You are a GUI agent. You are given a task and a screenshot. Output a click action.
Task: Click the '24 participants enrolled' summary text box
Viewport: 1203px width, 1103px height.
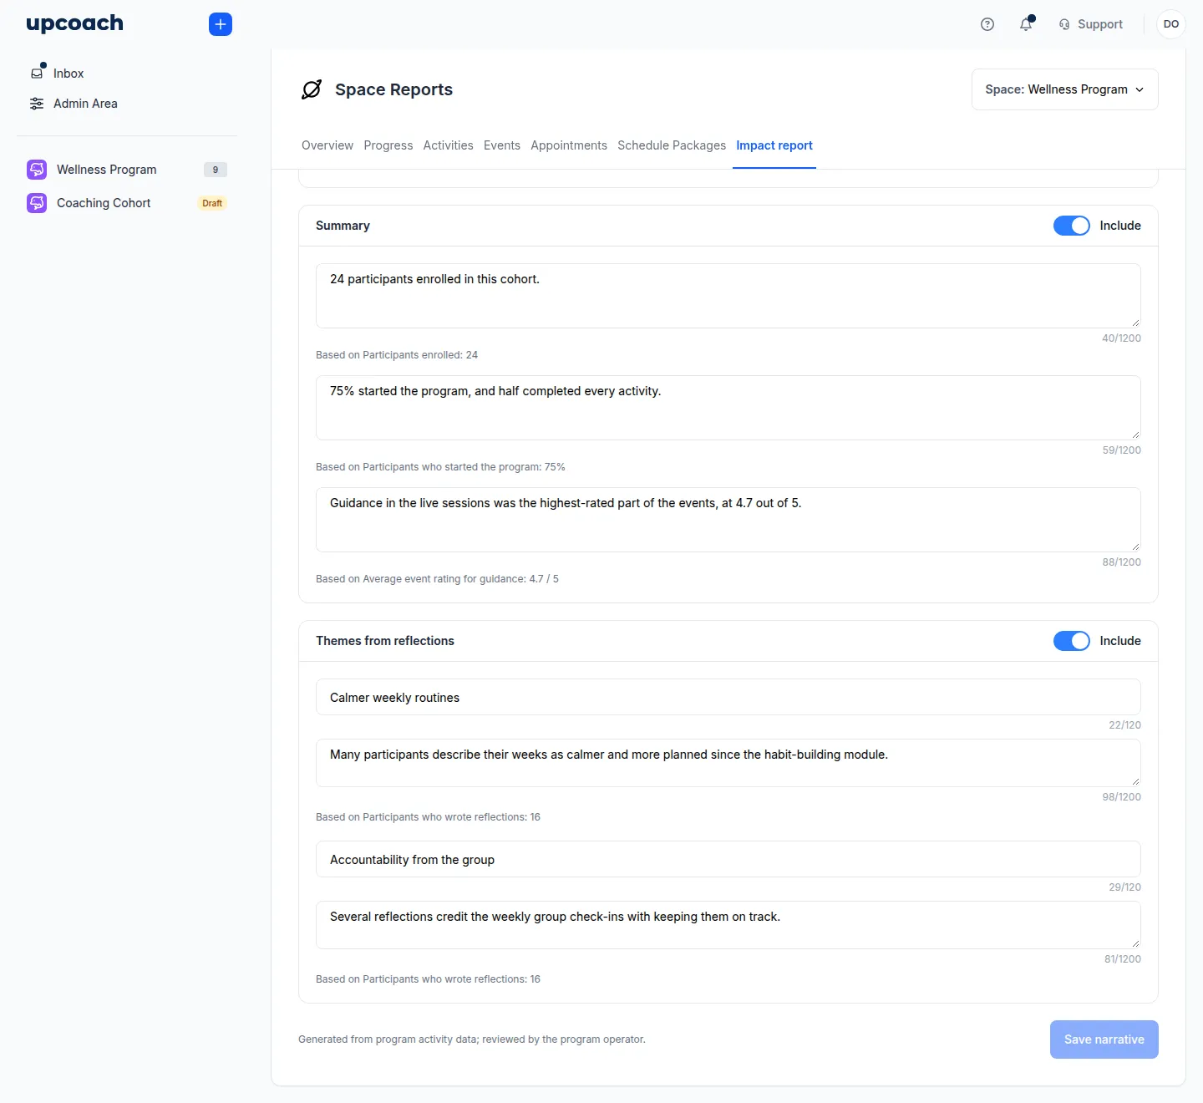click(728, 296)
